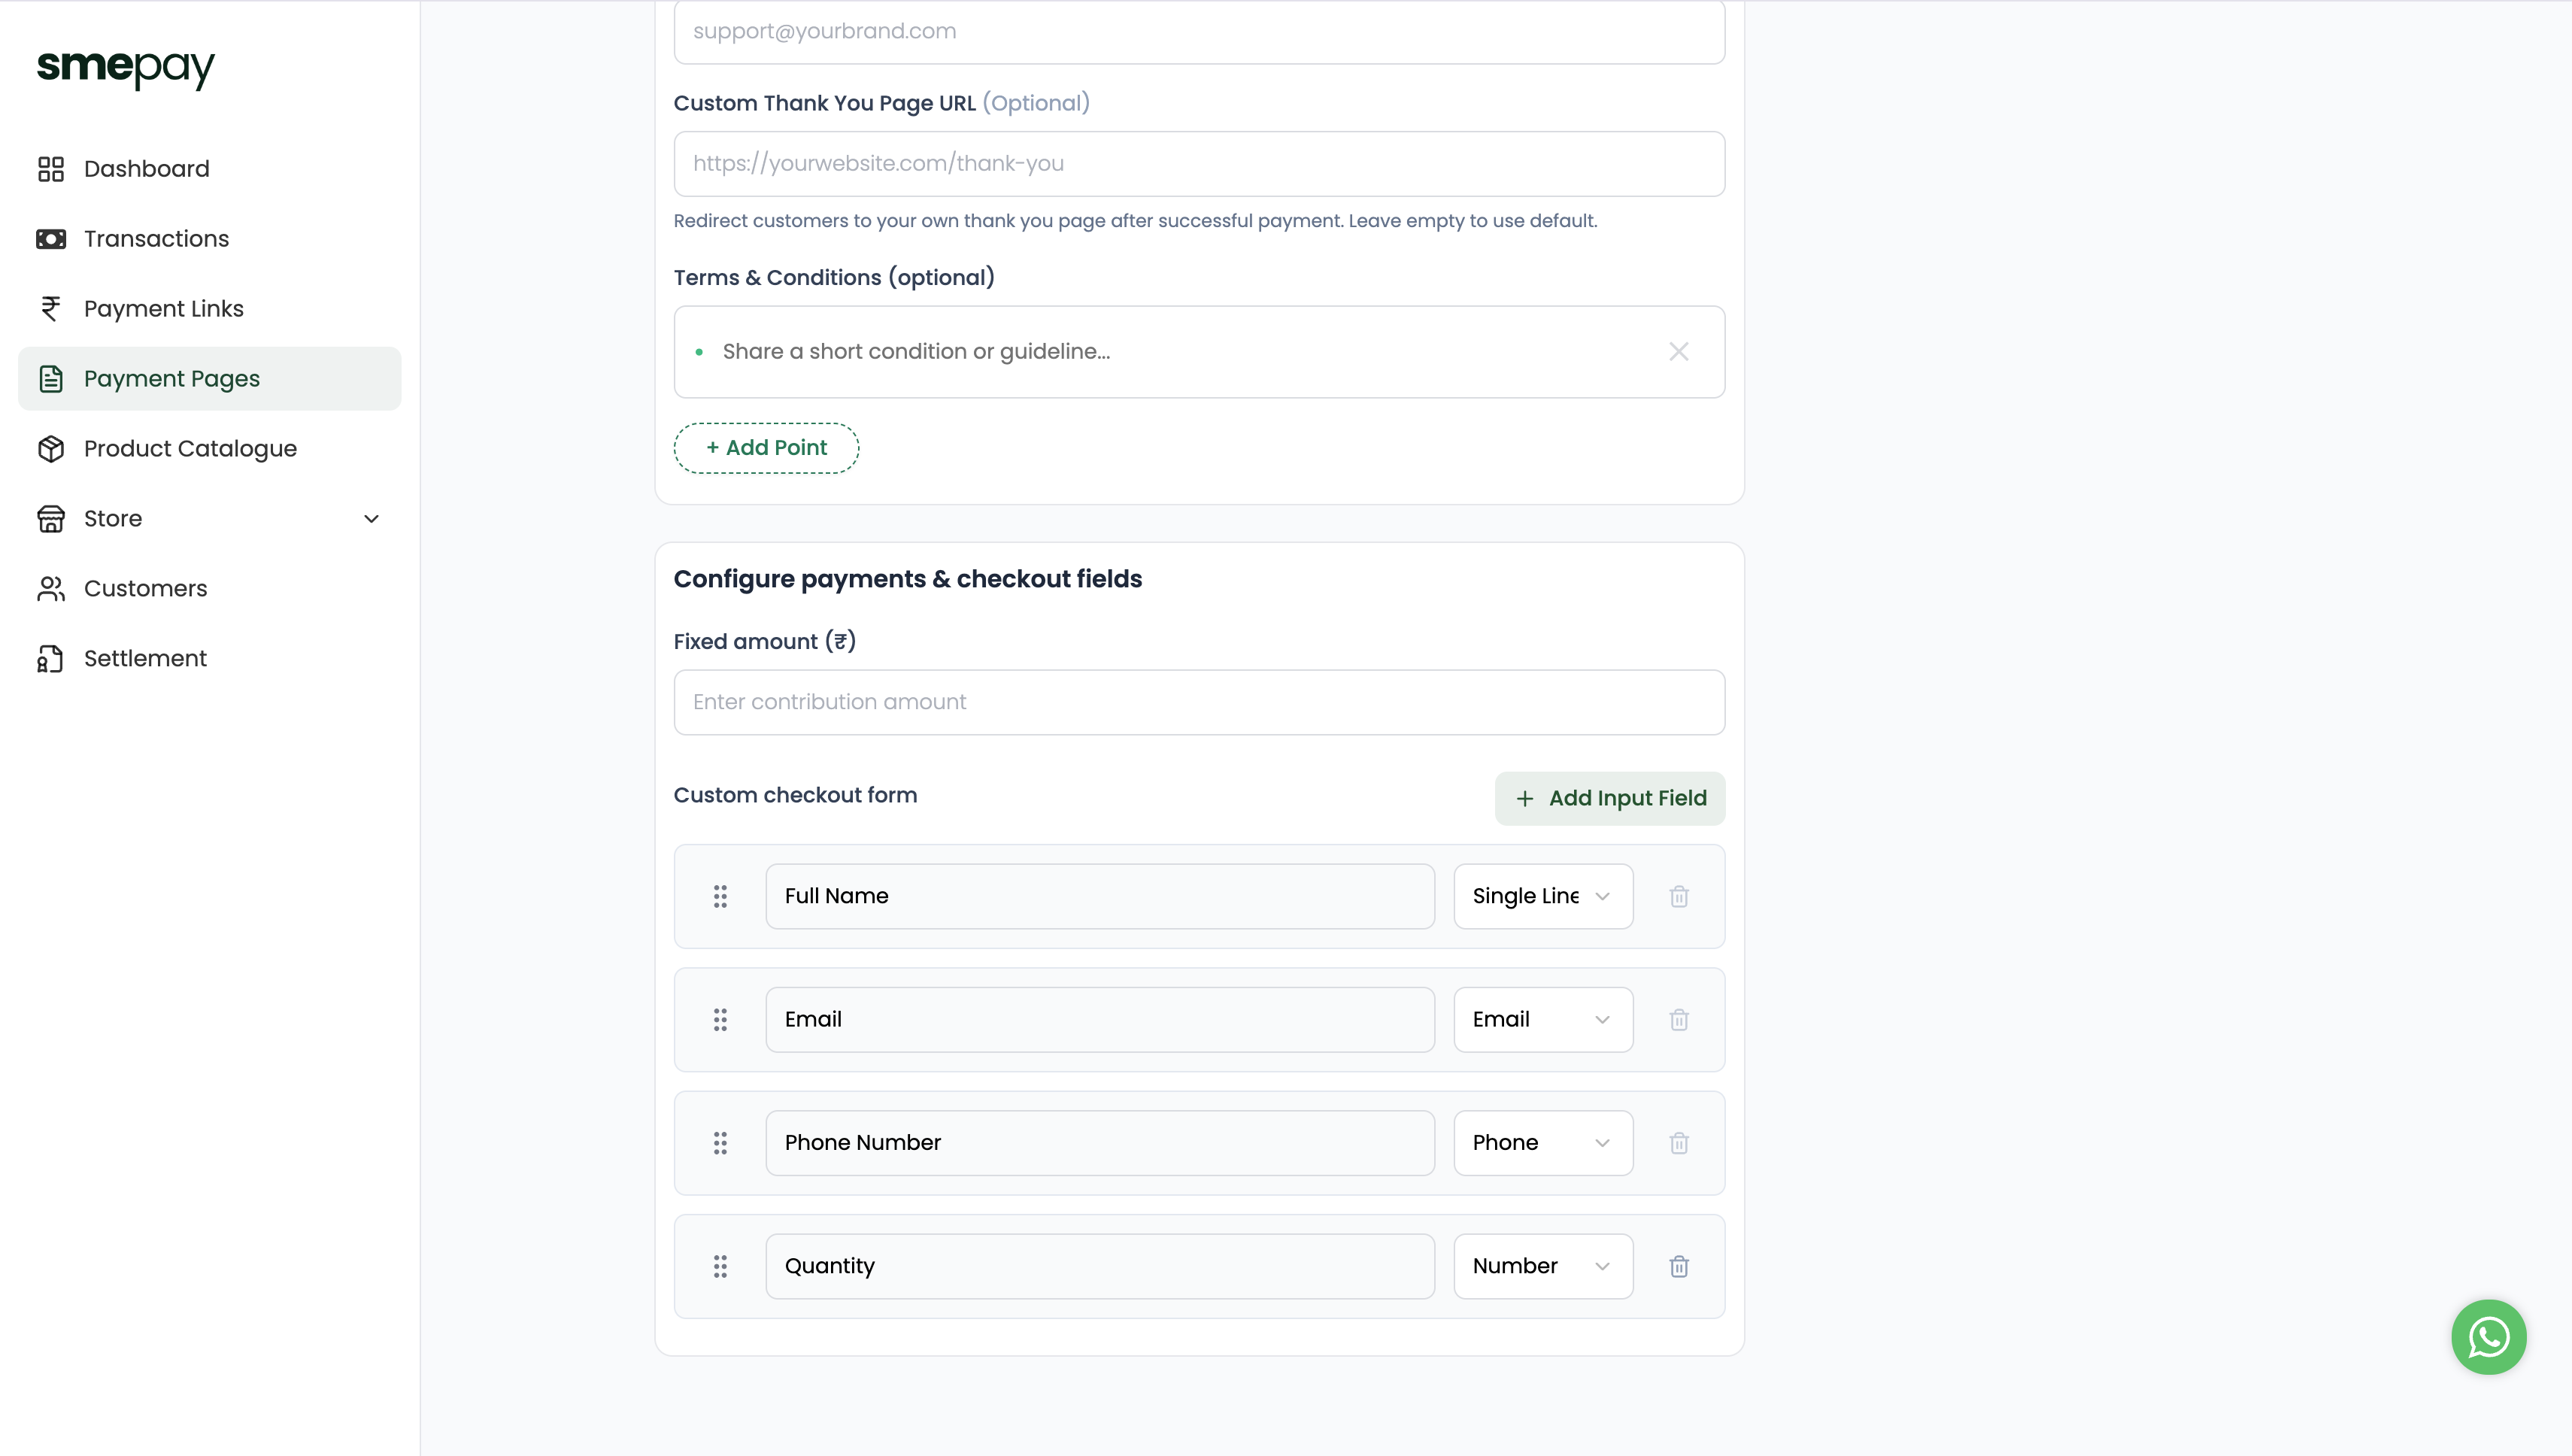This screenshot has height=1456, width=2572.
Task: Delete the Email field
Action: (1679, 1020)
